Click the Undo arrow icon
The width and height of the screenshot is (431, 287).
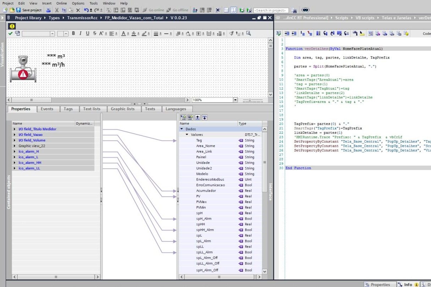coord(86,10)
